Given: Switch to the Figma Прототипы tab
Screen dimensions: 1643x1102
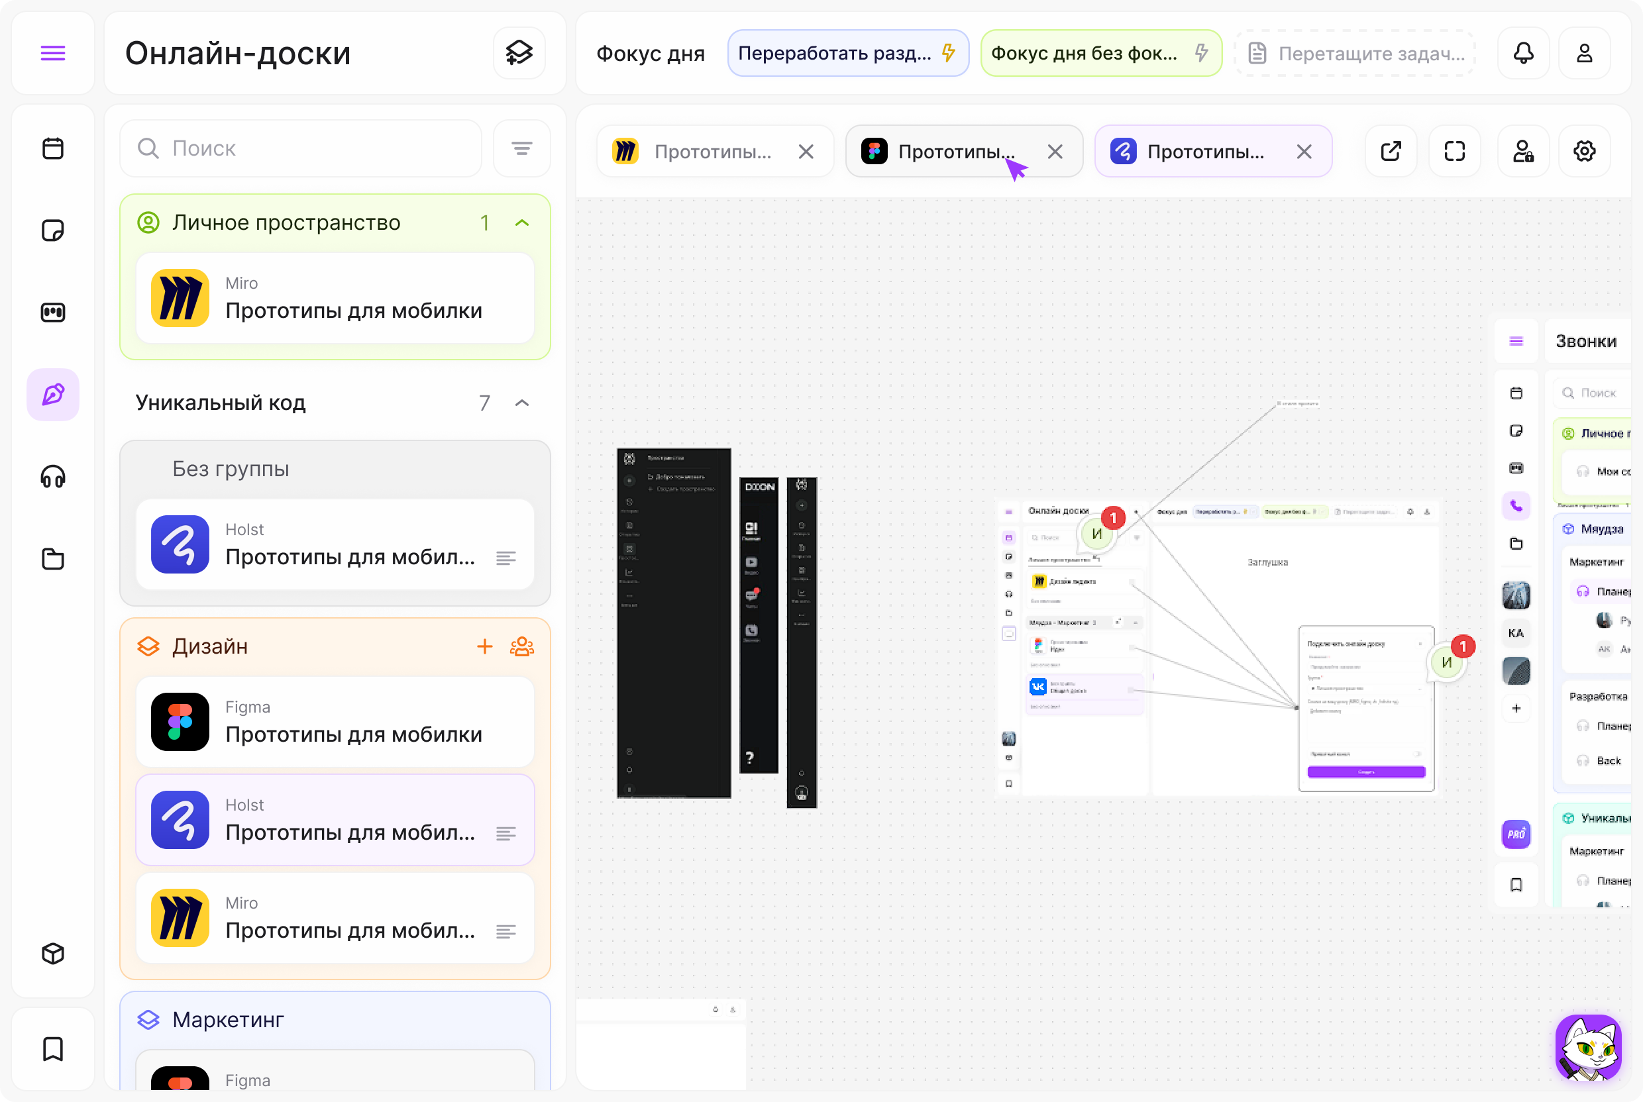Looking at the screenshot, I should tap(964, 152).
